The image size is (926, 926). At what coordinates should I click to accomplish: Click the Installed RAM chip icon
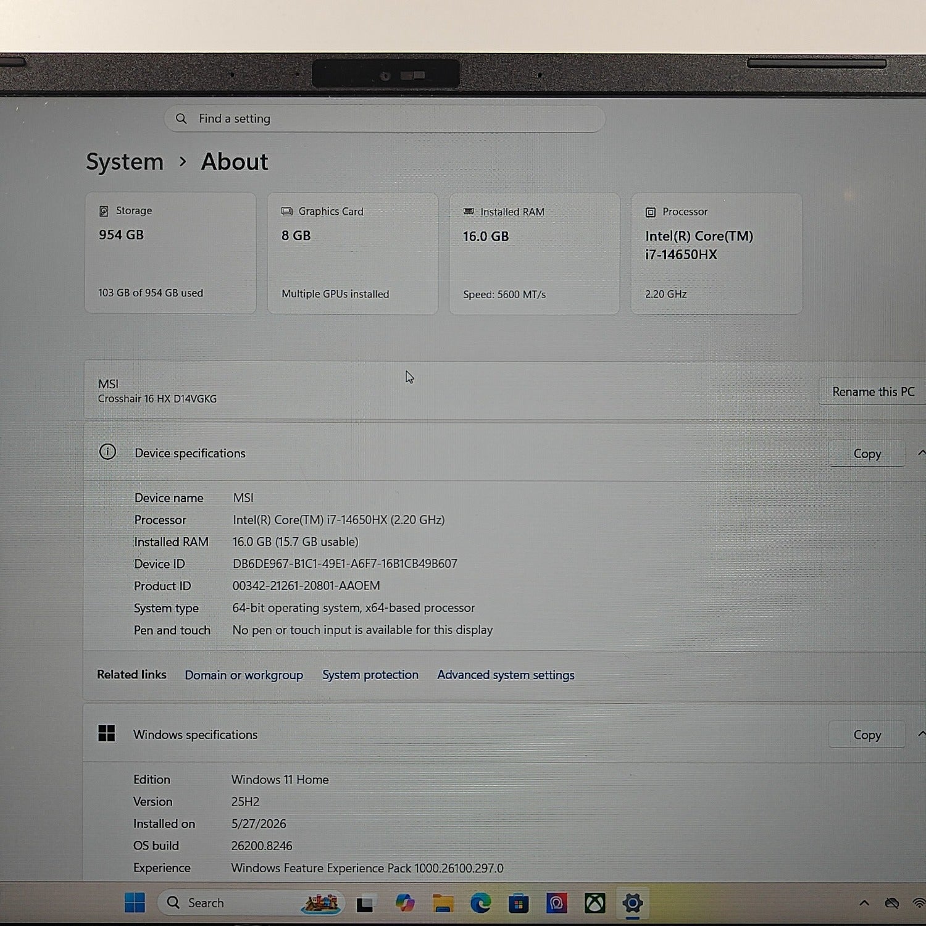tap(469, 212)
